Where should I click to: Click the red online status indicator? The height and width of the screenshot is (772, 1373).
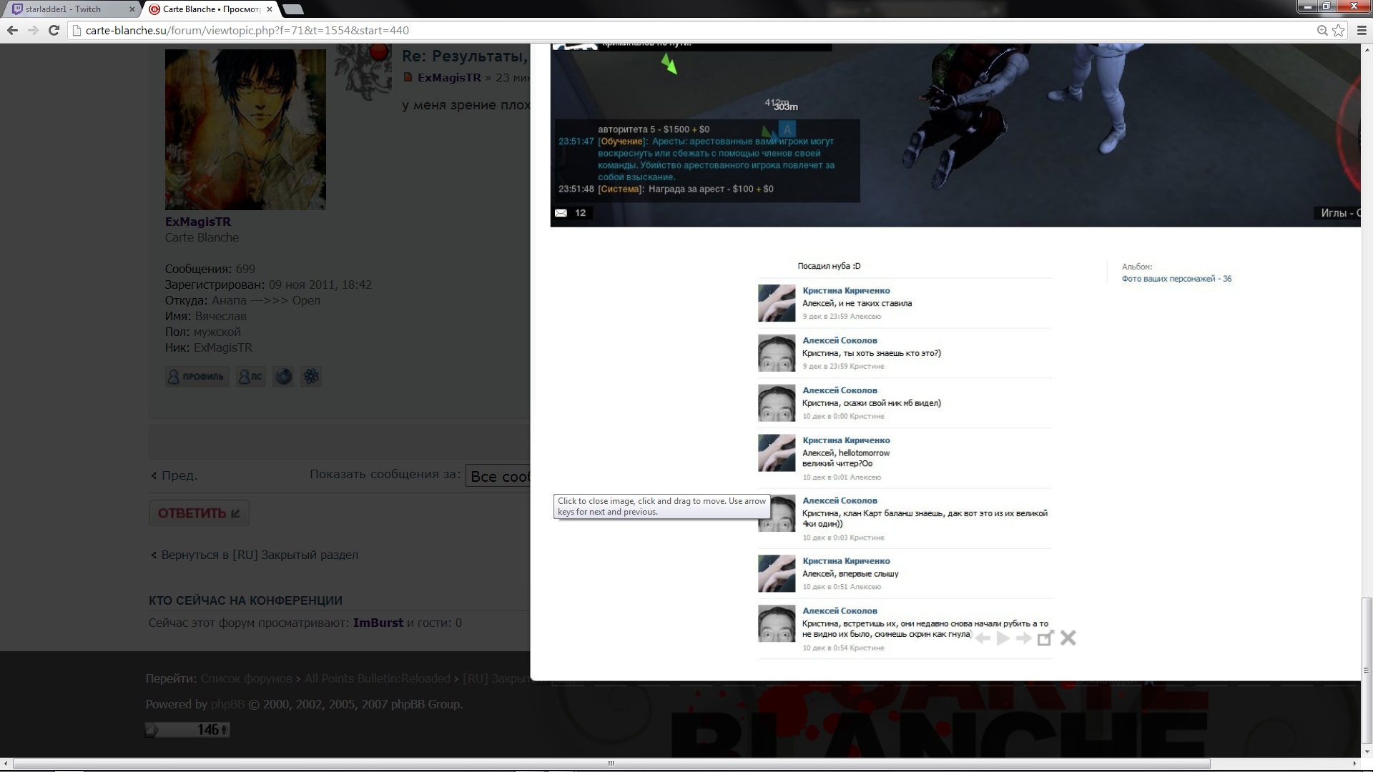pyautogui.click(x=379, y=51)
